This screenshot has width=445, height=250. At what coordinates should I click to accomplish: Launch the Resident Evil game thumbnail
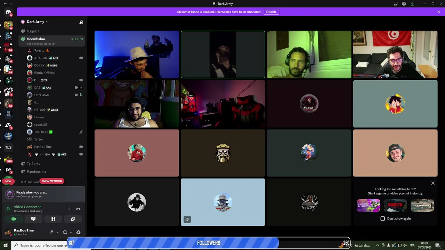coord(395,206)
